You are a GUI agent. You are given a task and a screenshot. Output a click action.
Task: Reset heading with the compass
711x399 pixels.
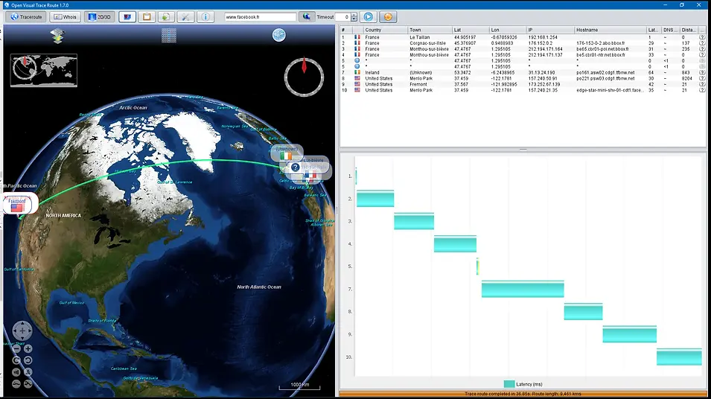point(304,77)
